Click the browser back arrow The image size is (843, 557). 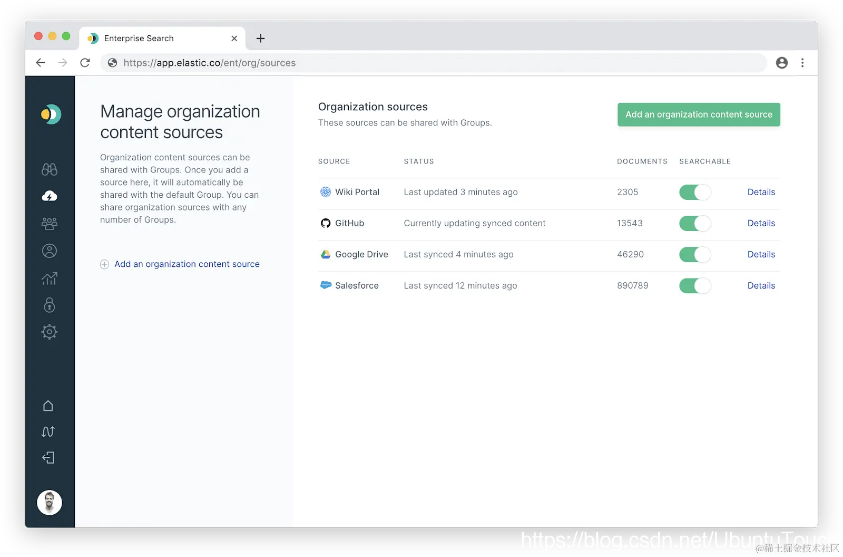[x=41, y=63]
